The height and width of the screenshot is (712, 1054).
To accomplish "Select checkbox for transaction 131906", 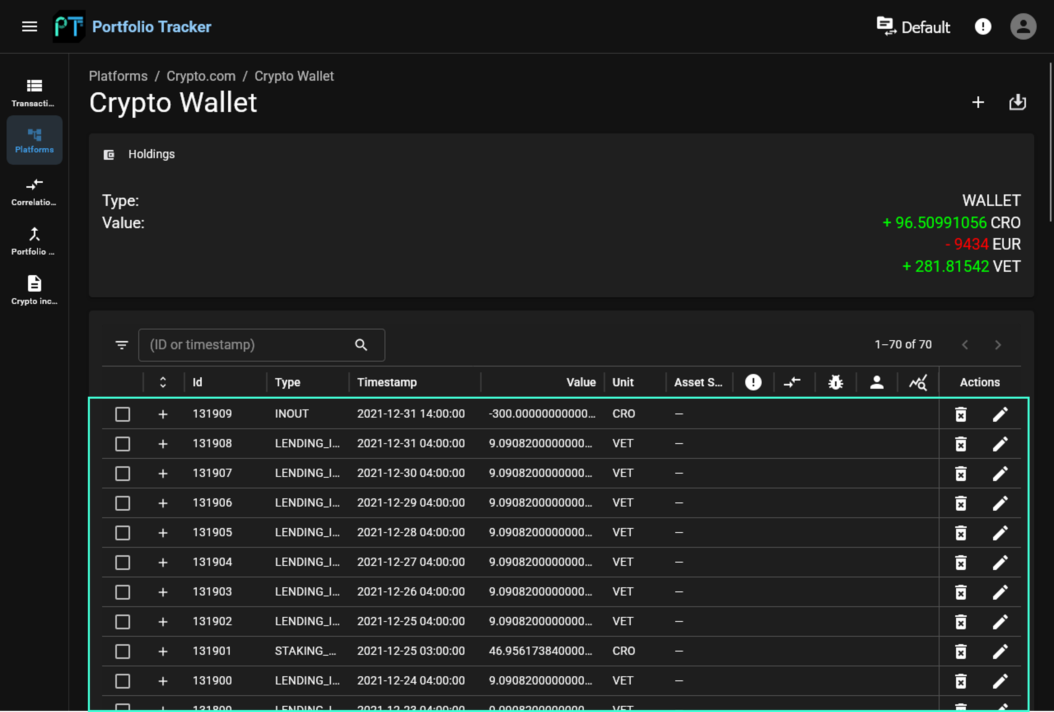I will point(122,503).
